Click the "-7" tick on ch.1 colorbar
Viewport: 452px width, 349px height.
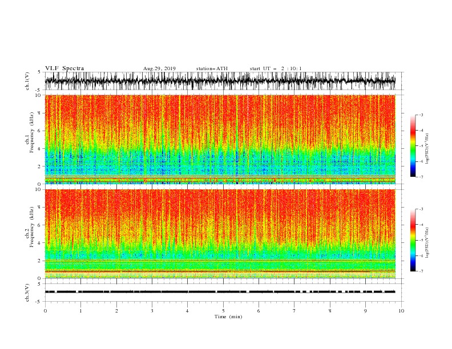(x=421, y=177)
